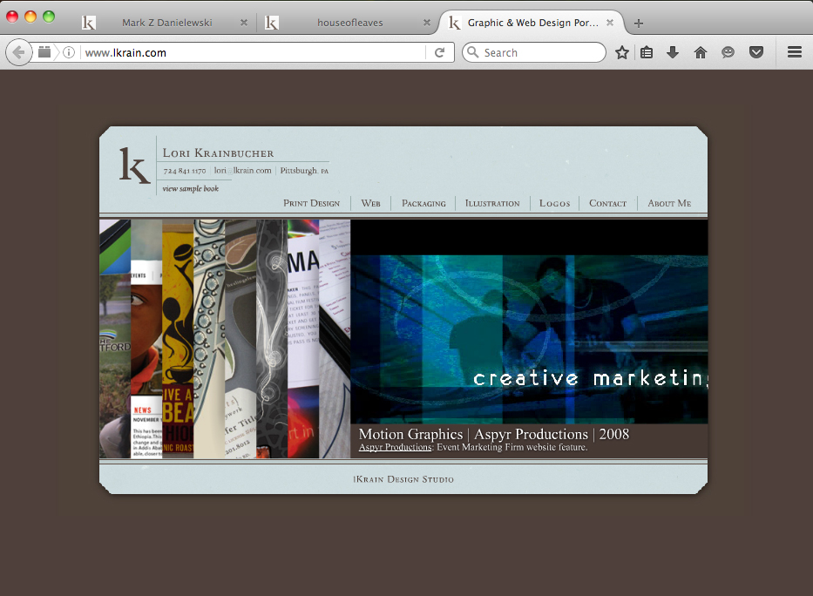Open the Packaging section link
This screenshot has height=596, width=813.
coord(423,203)
